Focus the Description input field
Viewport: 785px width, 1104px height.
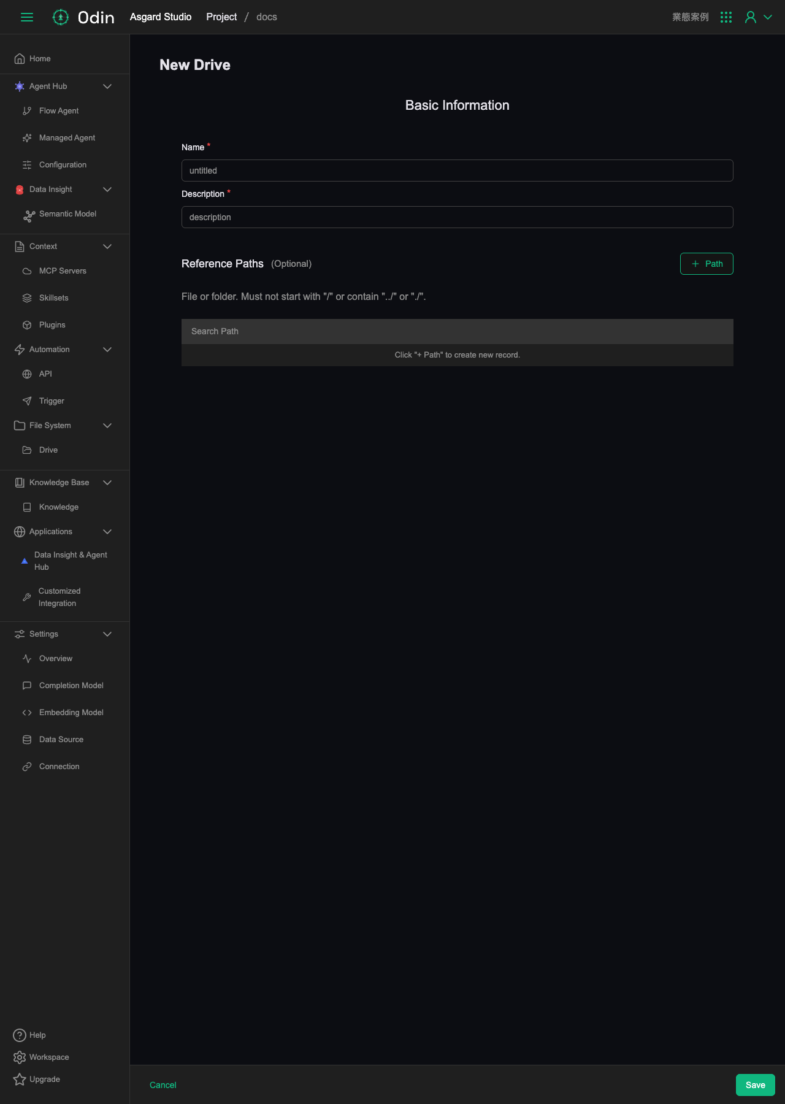click(458, 217)
